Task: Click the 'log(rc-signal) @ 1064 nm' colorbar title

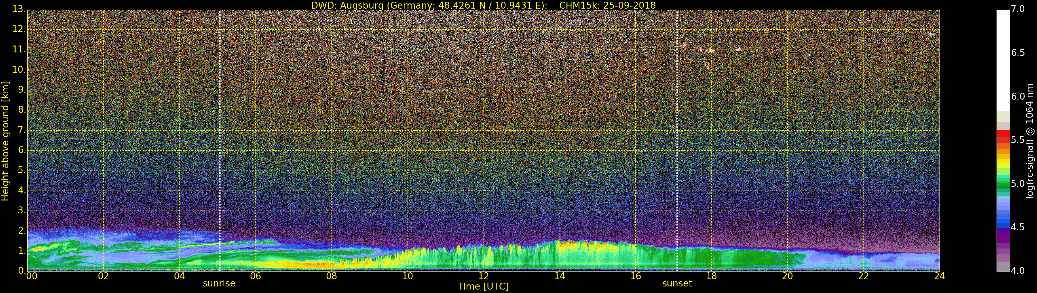Action: pyautogui.click(x=1030, y=141)
